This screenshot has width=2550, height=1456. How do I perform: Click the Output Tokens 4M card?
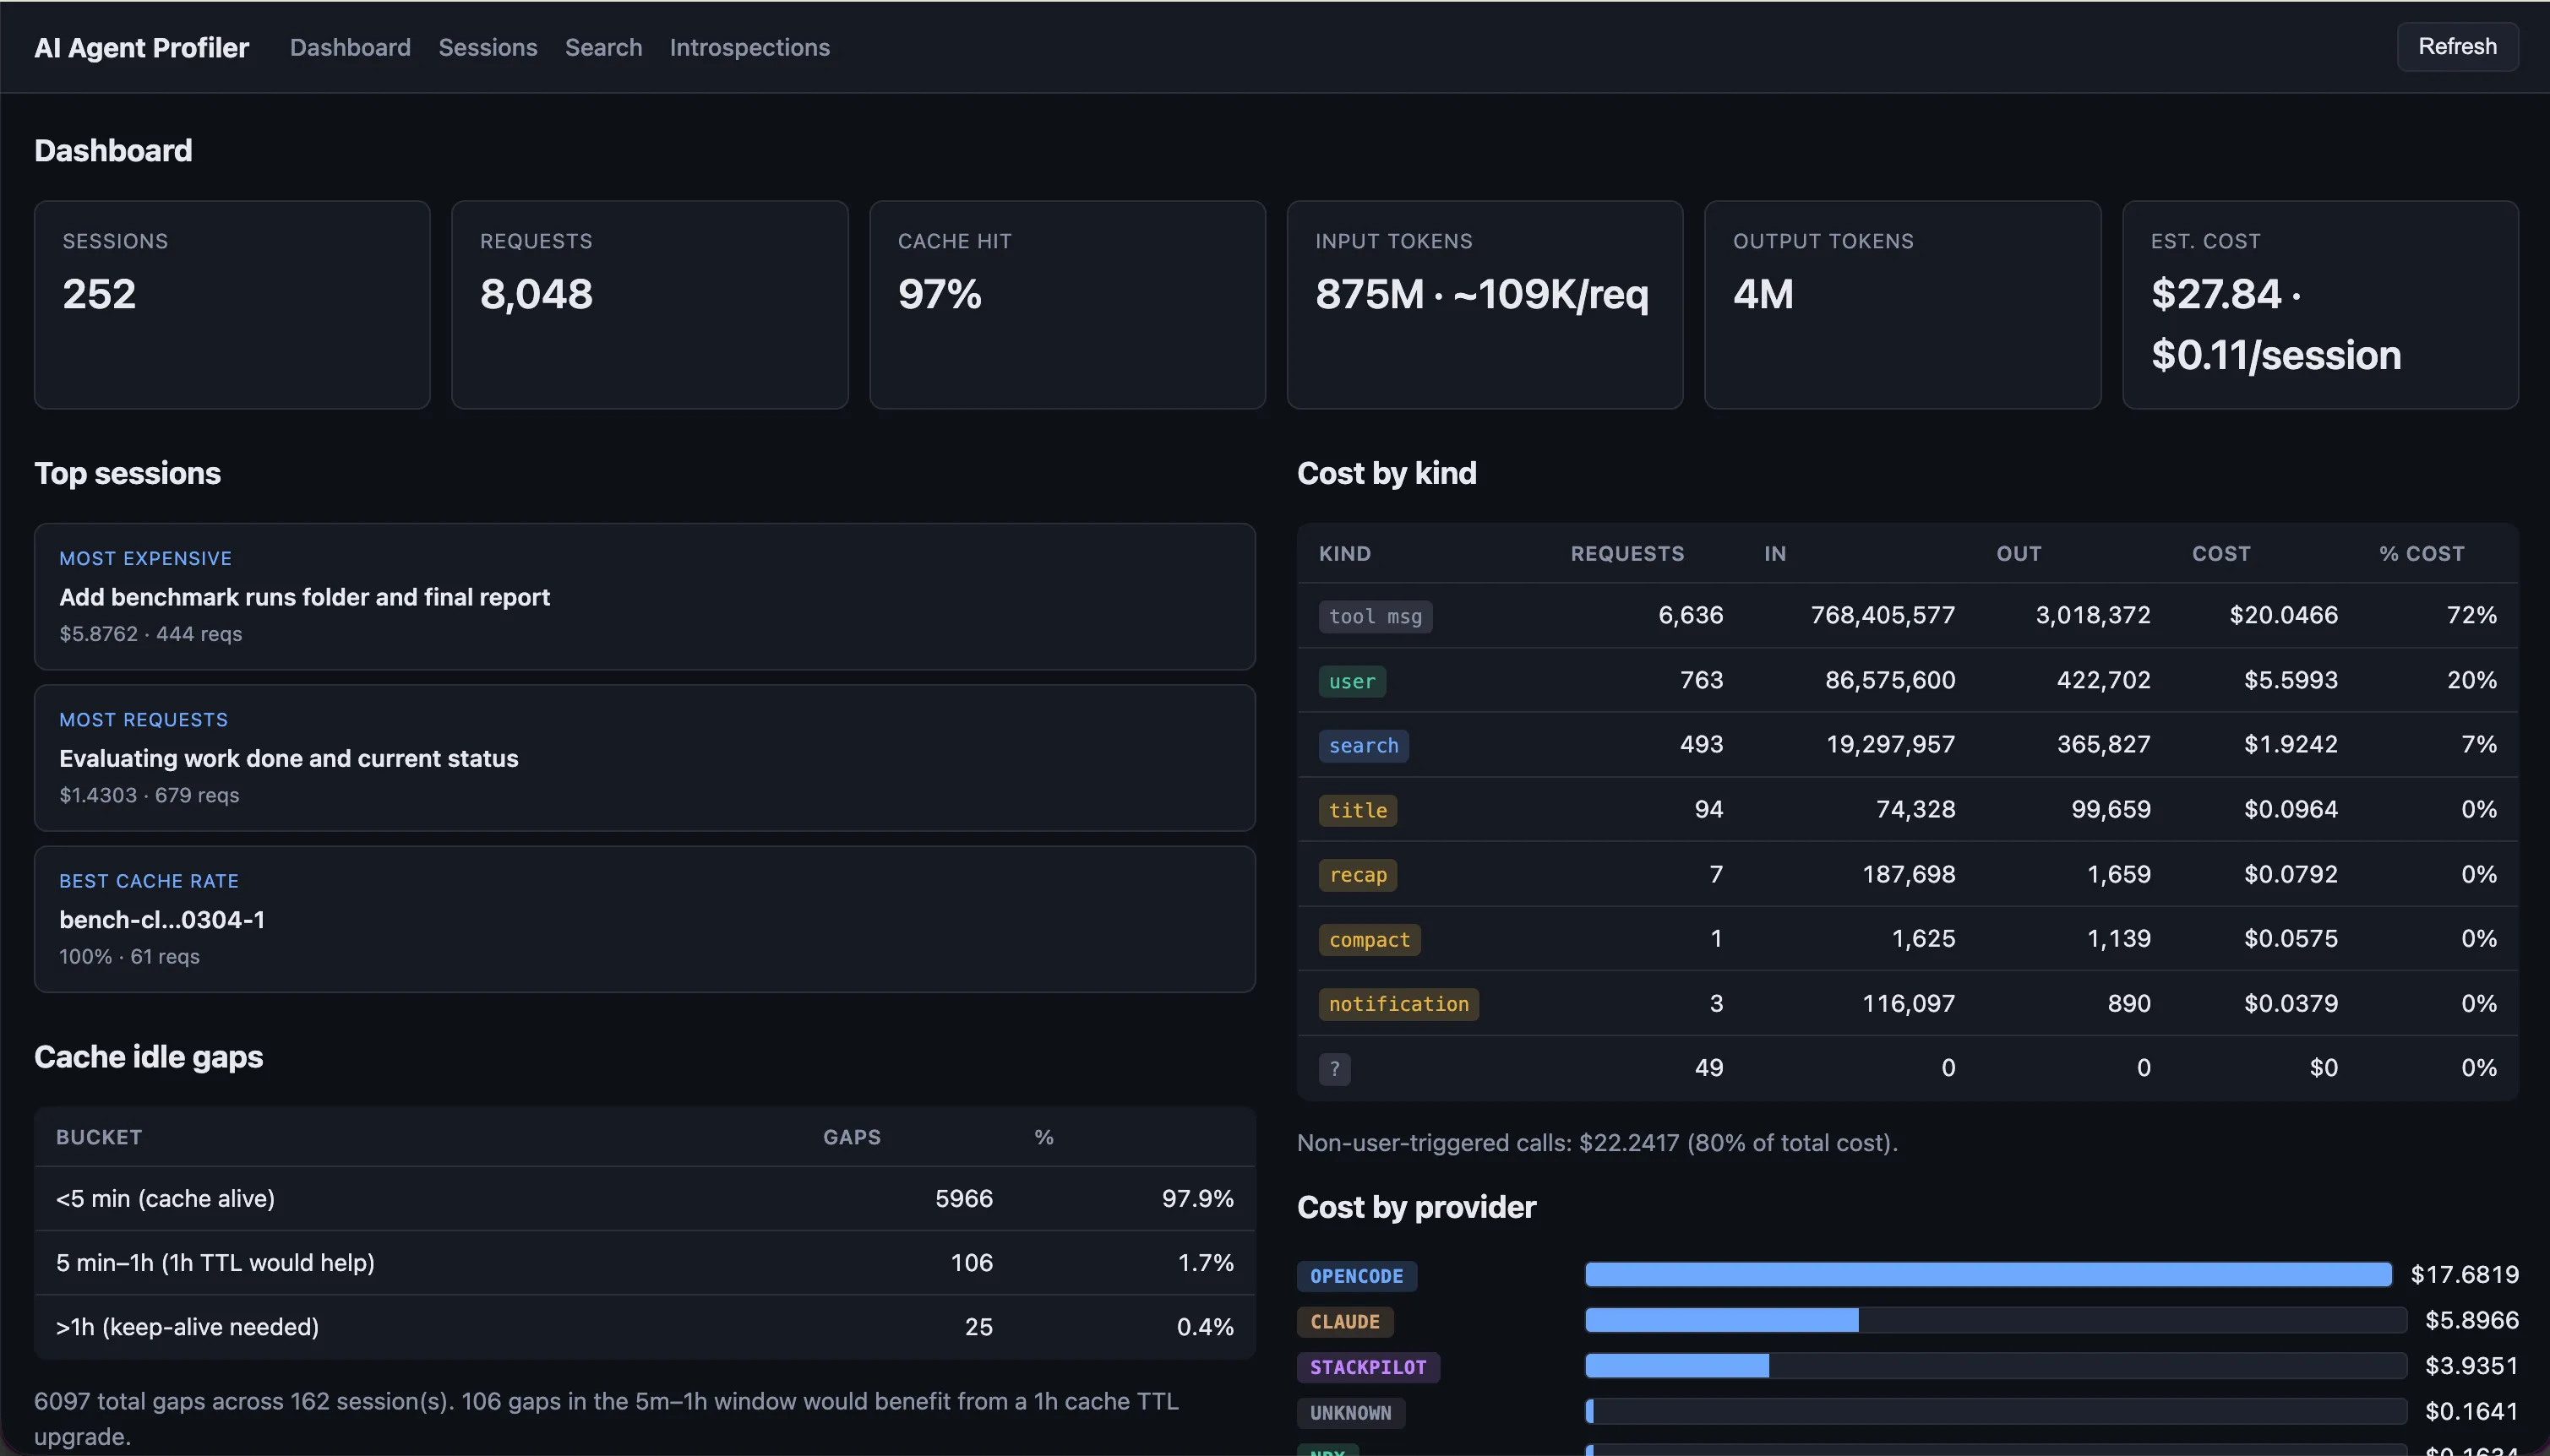coord(1902,304)
